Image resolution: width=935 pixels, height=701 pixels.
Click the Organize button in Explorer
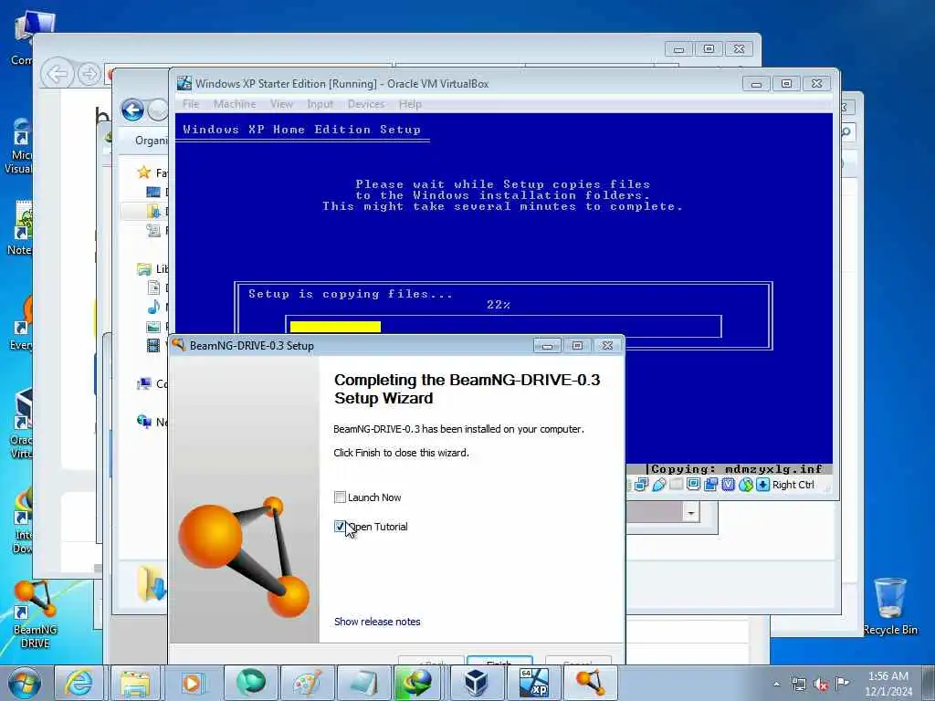151,140
